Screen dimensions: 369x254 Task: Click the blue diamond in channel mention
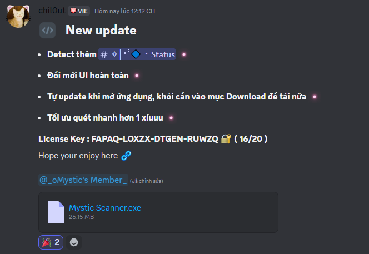(x=136, y=54)
